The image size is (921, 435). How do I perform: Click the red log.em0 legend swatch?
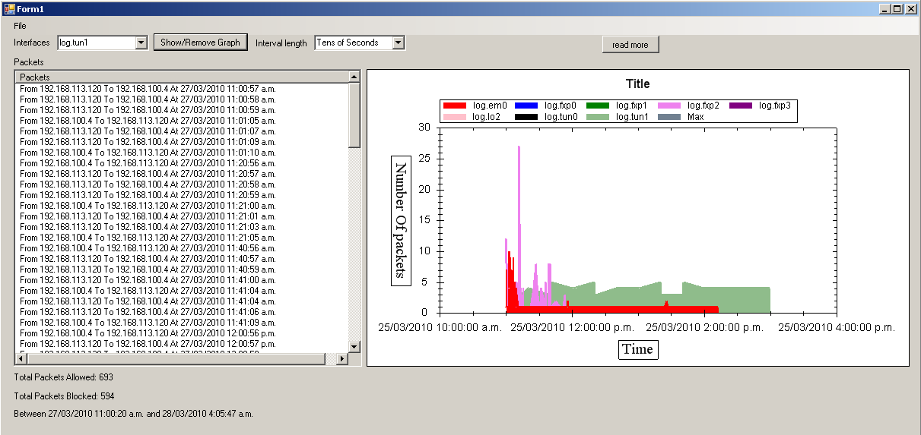click(455, 106)
